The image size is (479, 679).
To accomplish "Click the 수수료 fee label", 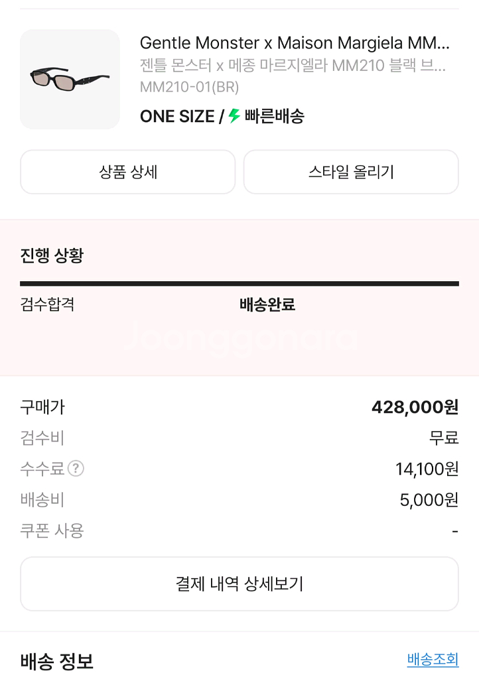I will click(42, 469).
